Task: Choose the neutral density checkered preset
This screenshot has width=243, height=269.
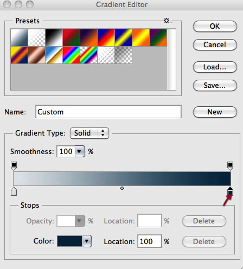Action: [x=123, y=55]
